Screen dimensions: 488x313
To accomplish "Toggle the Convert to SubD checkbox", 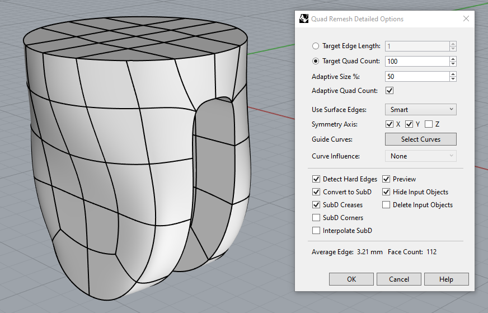I will coord(316,192).
